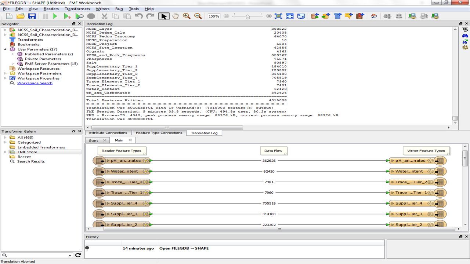Click the inspector magnifier toolbar icon
Viewport: 470px width, 264px height.
(374, 16)
